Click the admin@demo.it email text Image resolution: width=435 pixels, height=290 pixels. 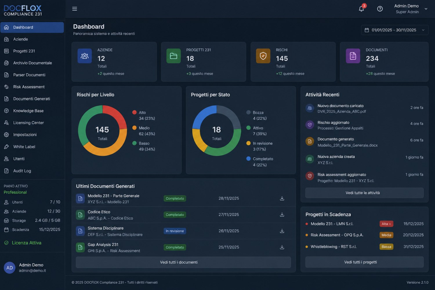[x=32, y=271]
